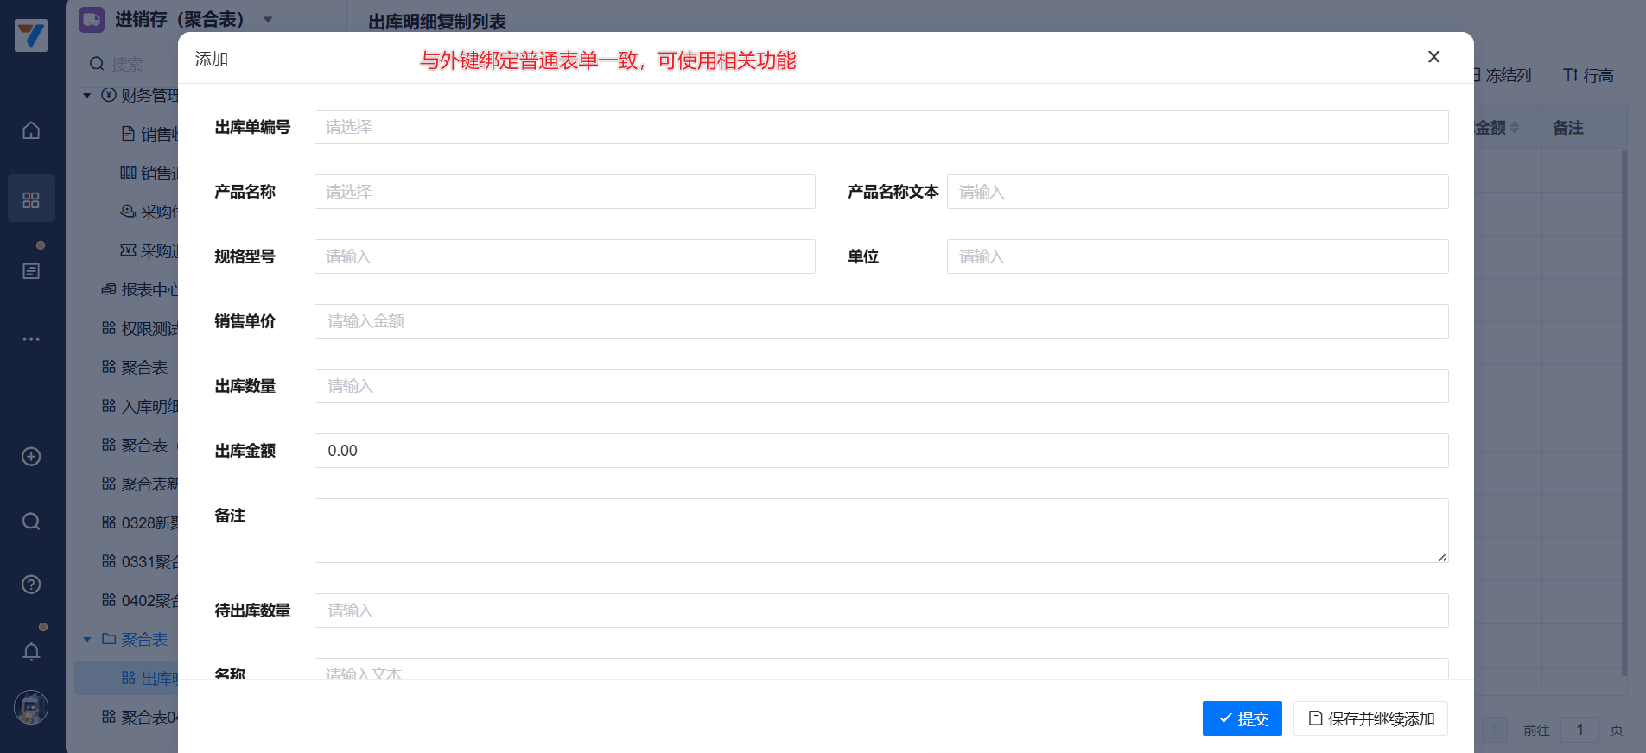Screen dimensions: 1646x753
Task: Collapse the 财务管理 tree node arrow
Action: [x=86, y=96]
